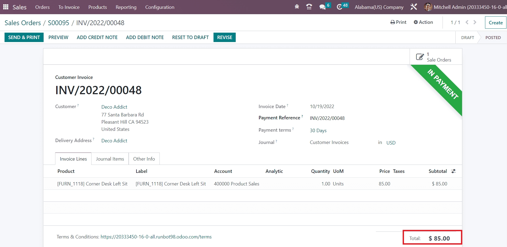The height and width of the screenshot is (247, 507).
Task: Click the debug bug icon
Action: point(297,7)
